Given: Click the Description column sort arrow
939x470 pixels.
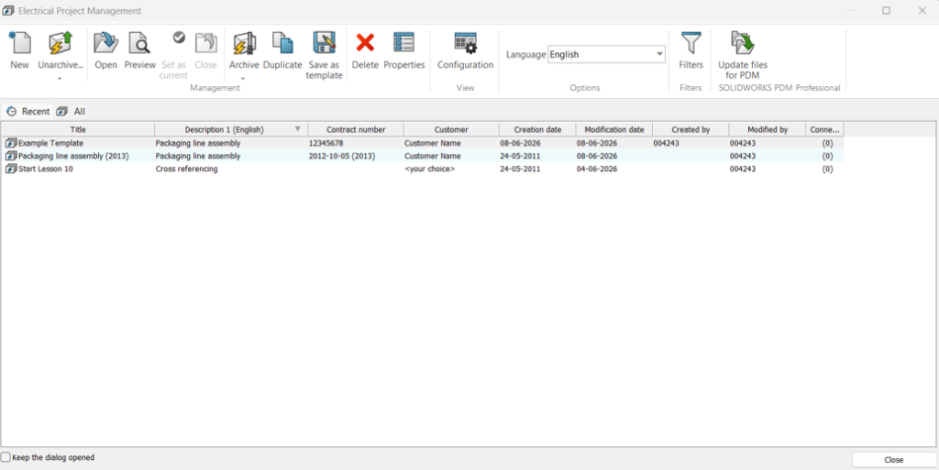Looking at the screenshot, I should [298, 129].
